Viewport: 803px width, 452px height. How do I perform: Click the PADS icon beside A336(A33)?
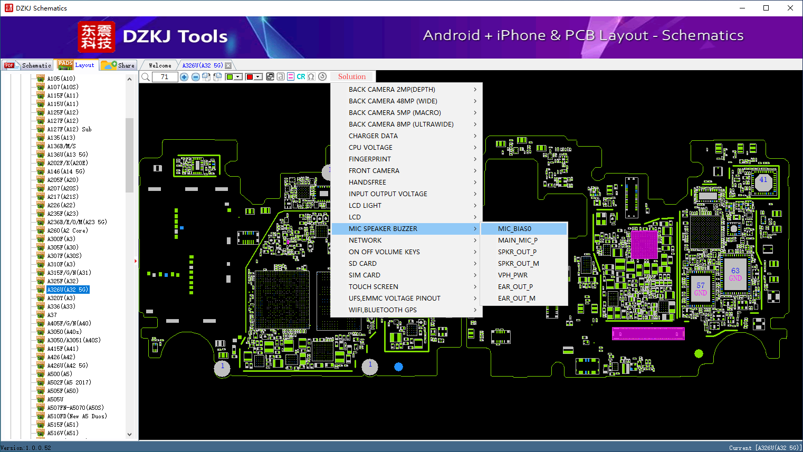click(x=41, y=306)
